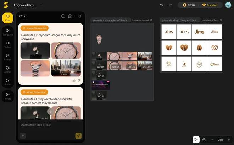Click the Insert button in sidebar

[x=7, y=96]
